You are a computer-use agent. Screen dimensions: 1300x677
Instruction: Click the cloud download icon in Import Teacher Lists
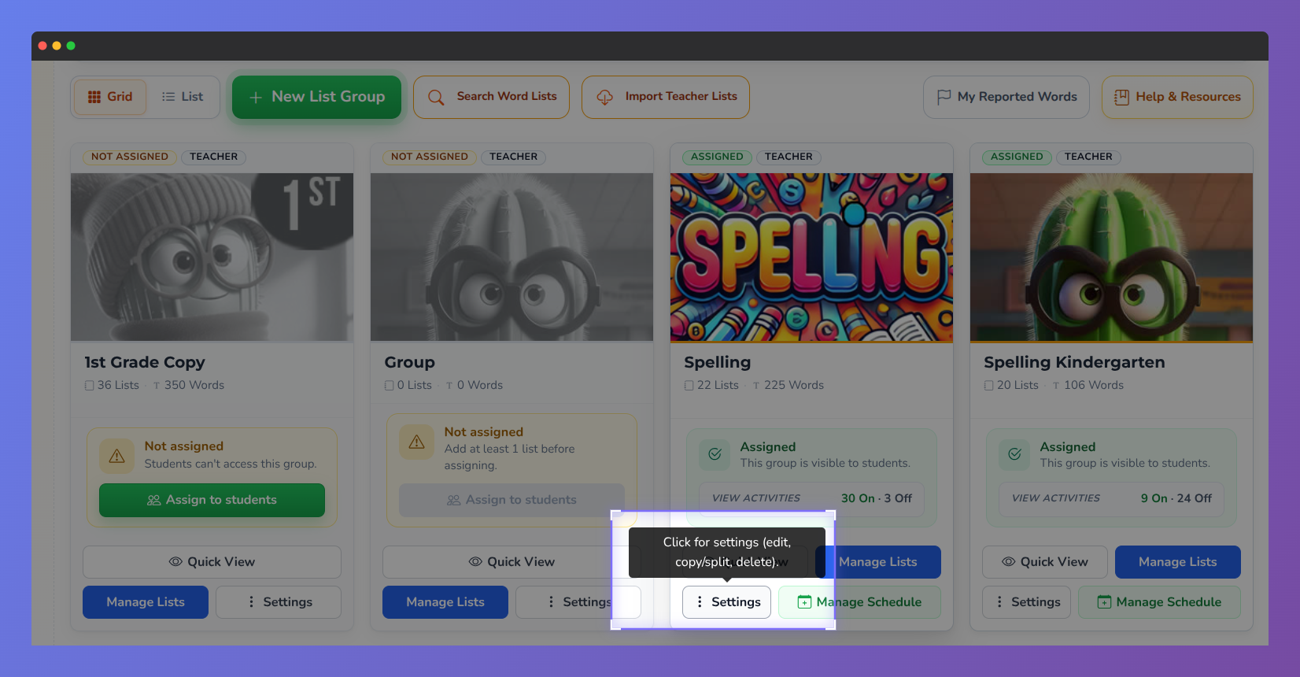(x=604, y=98)
